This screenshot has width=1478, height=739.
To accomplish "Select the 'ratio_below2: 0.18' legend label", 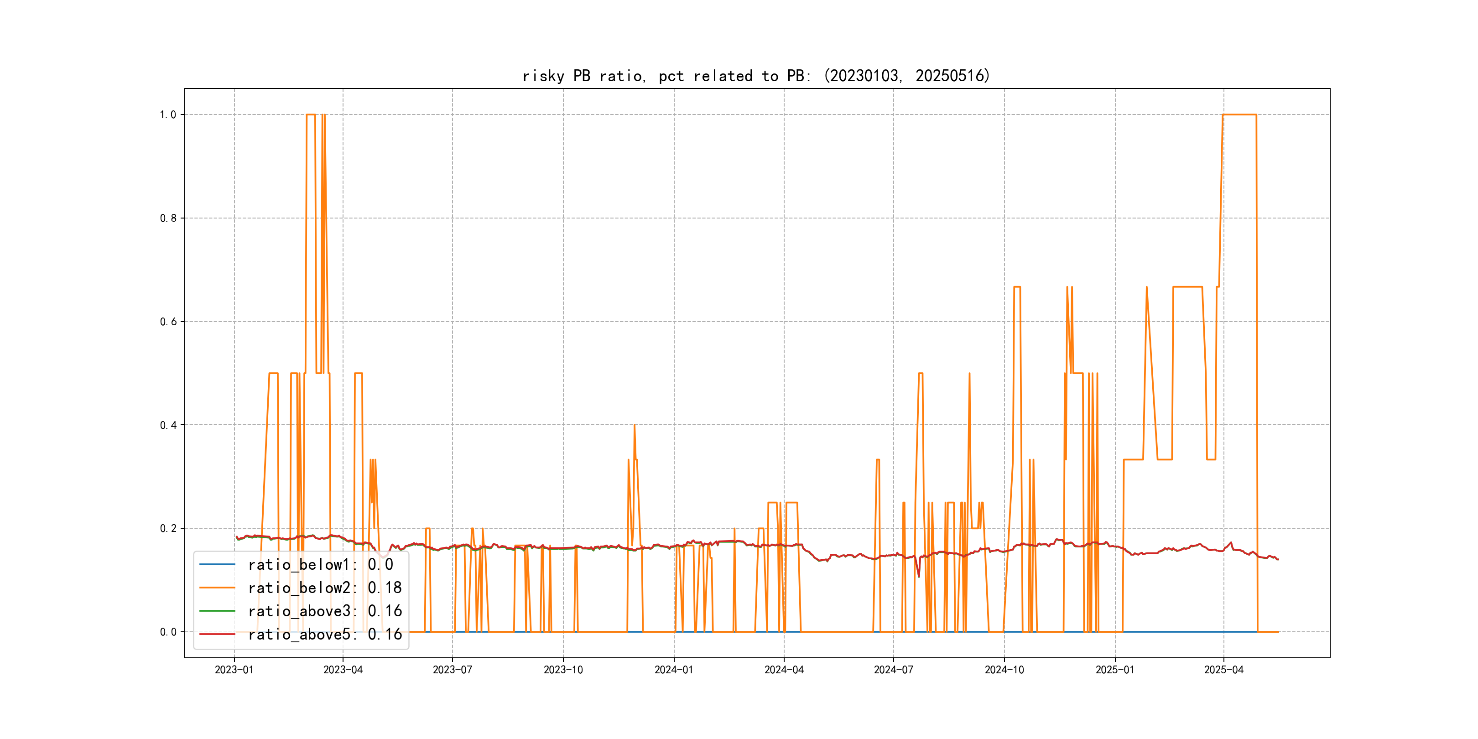I will click(325, 588).
